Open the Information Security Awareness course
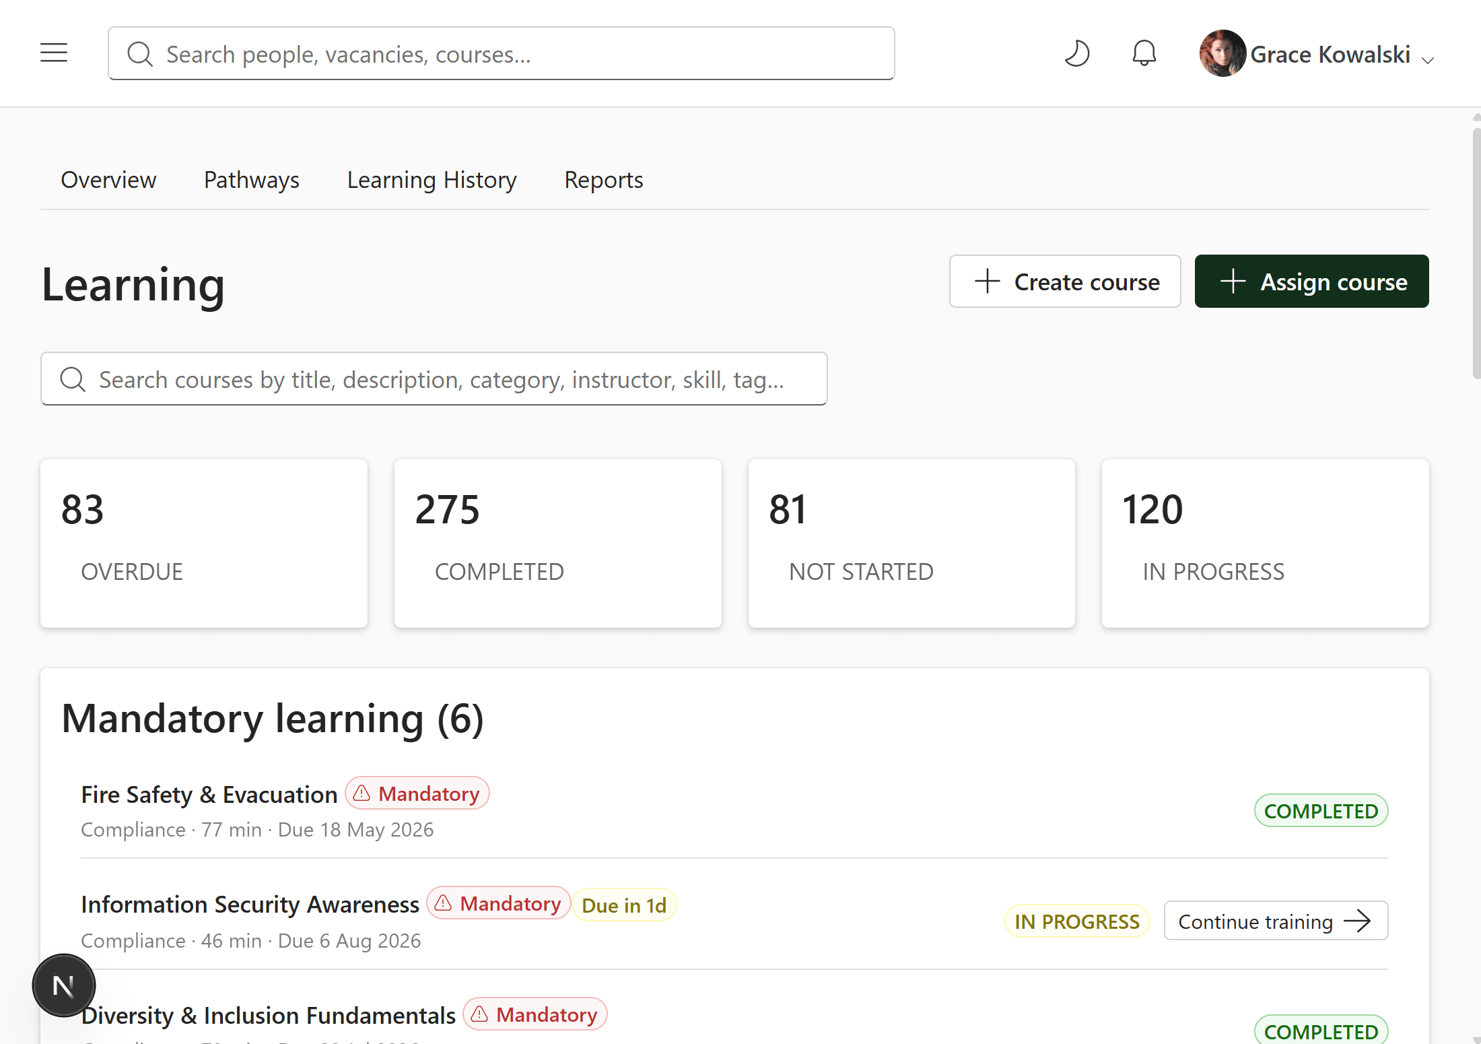1481x1044 pixels. coord(250,905)
